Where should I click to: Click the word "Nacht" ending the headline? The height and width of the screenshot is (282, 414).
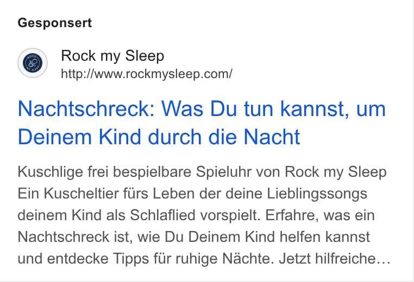[272, 137]
